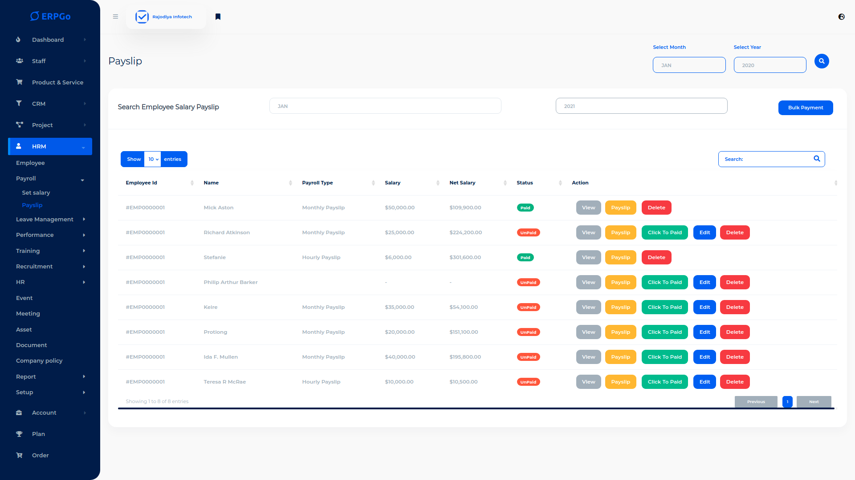Click the Plan trophy icon in sidebar
Screen dimensions: 855x480
pyautogui.click(x=19, y=434)
